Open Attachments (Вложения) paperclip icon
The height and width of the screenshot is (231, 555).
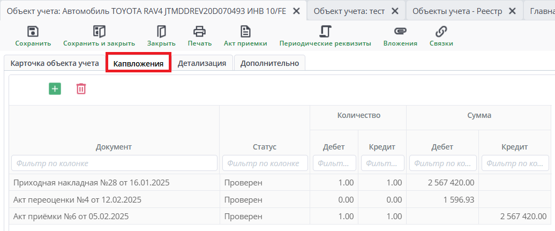click(400, 32)
